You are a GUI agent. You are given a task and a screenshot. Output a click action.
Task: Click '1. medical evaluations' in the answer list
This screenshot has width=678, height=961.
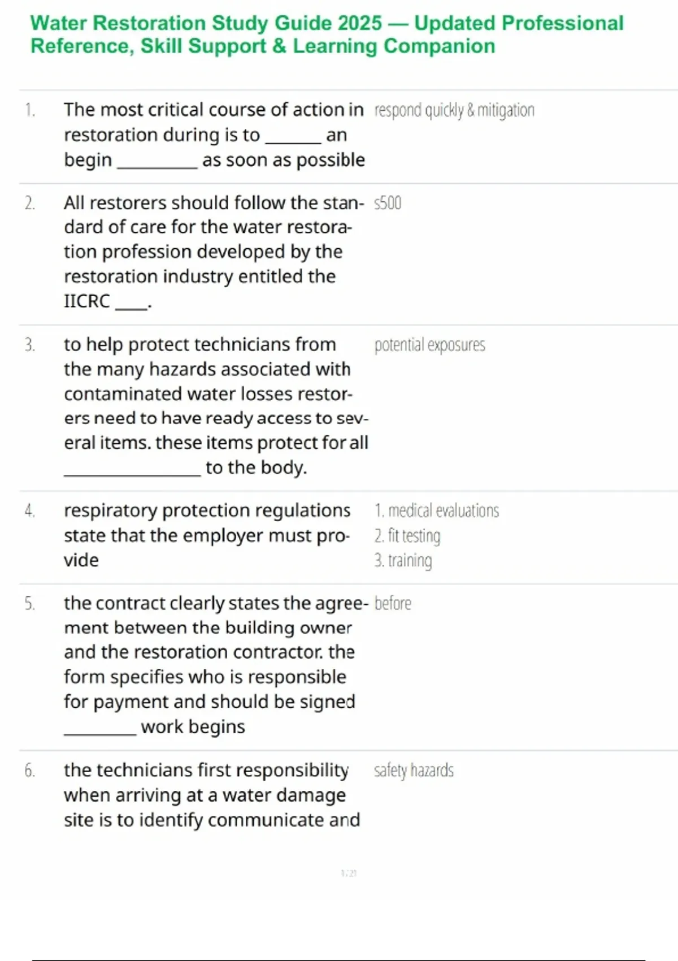coord(437,511)
